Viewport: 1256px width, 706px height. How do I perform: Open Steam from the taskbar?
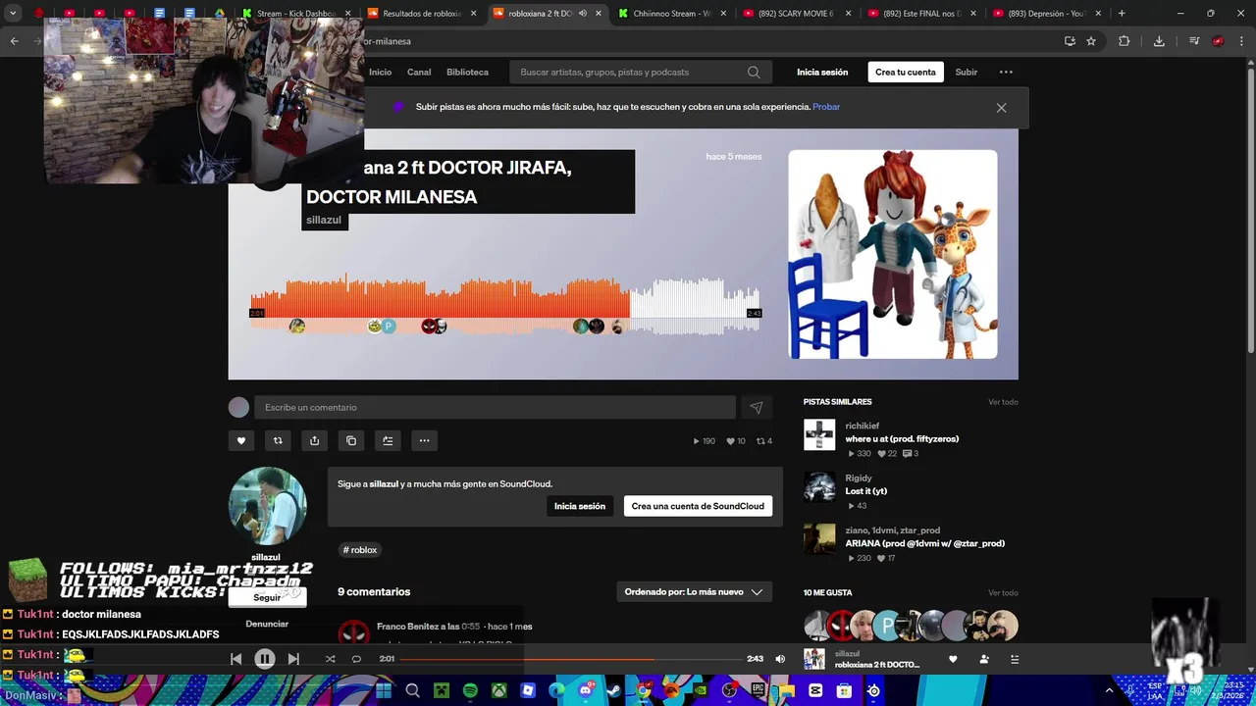pyautogui.click(x=614, y=691)
